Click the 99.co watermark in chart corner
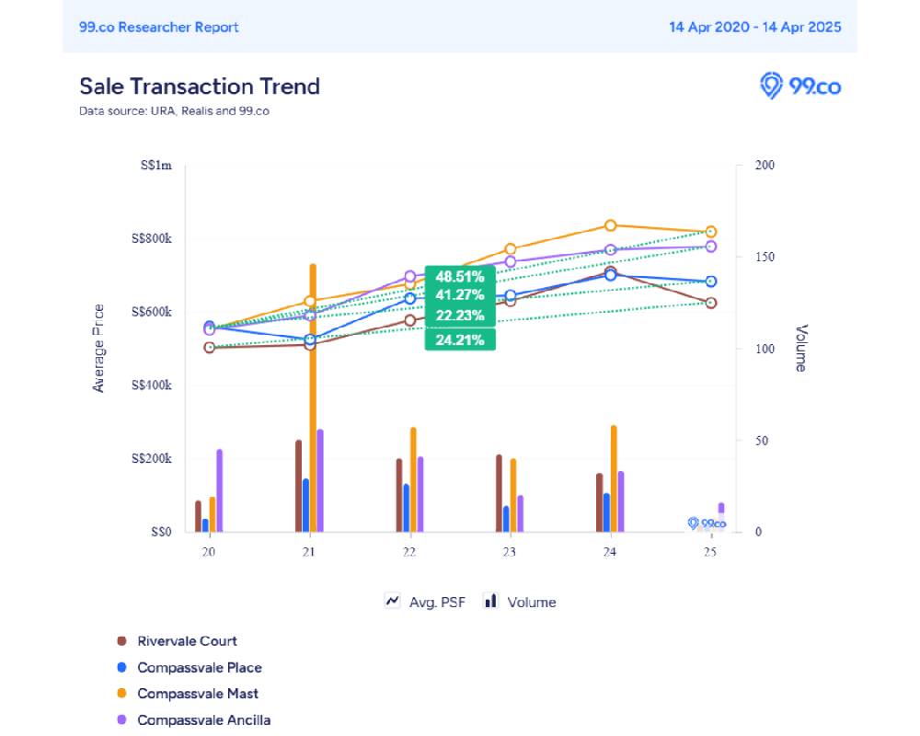920x736 pixels. tap(707, 523)
